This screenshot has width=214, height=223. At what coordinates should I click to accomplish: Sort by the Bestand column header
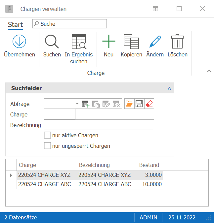150,165
